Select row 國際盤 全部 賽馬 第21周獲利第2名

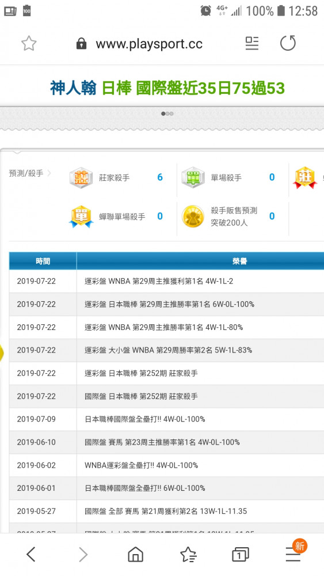click(166, 511)
